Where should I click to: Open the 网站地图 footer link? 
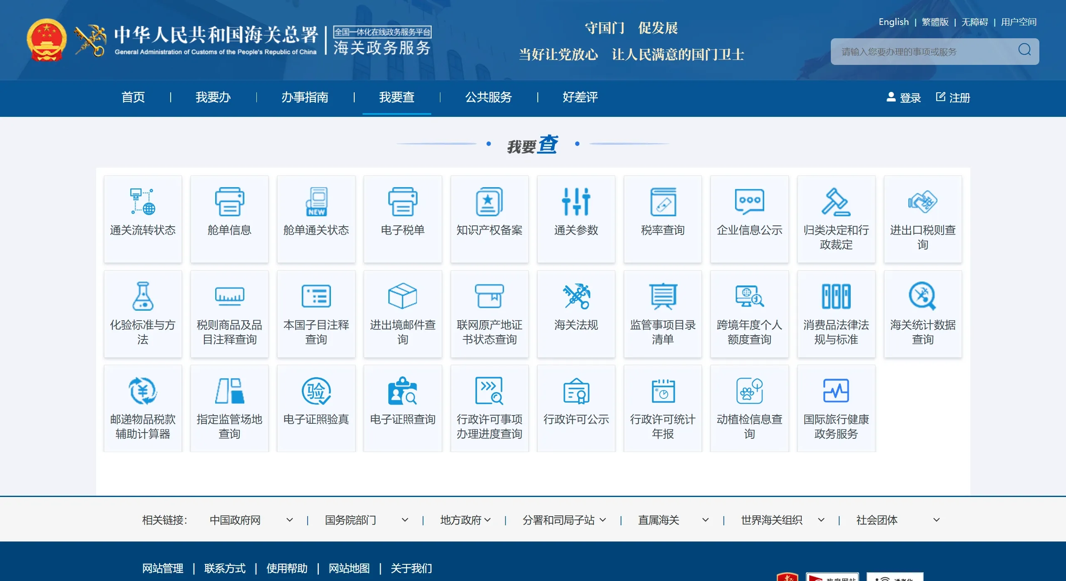[x=349, y=568]
